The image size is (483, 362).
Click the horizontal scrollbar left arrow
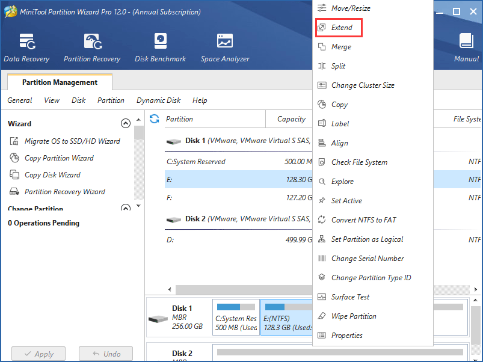tap(170, 289)
